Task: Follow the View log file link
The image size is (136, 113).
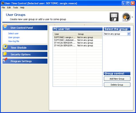Action: point(14,41)
